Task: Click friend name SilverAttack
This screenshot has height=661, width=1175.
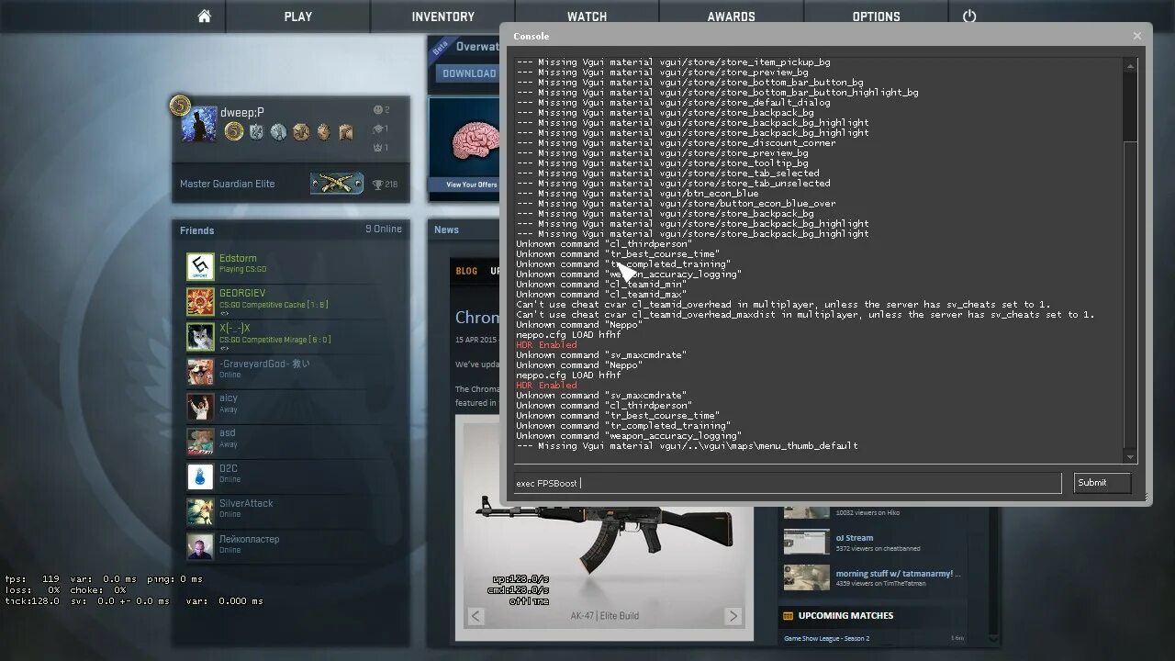Action: tap(246, 503)
